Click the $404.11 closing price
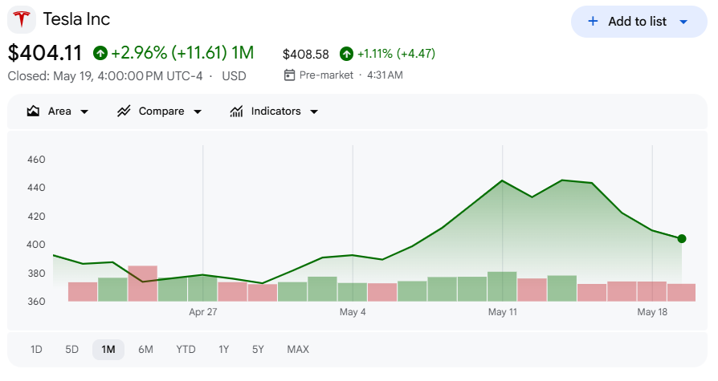 tap(45, 53)
